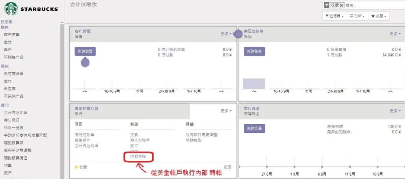Click the highlighted bar in the 供应商账单 chart

(x=254, y=83)
